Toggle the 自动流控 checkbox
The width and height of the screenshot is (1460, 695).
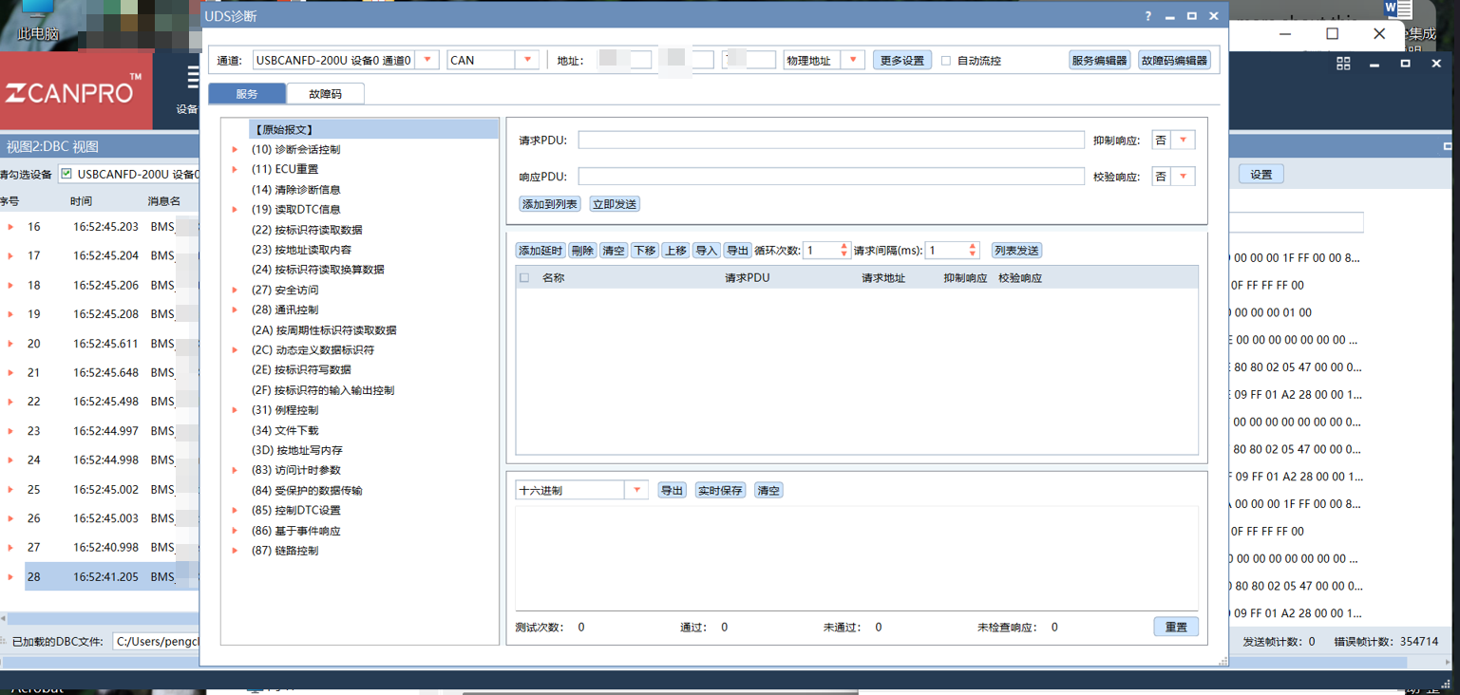(x=946, y=61)
